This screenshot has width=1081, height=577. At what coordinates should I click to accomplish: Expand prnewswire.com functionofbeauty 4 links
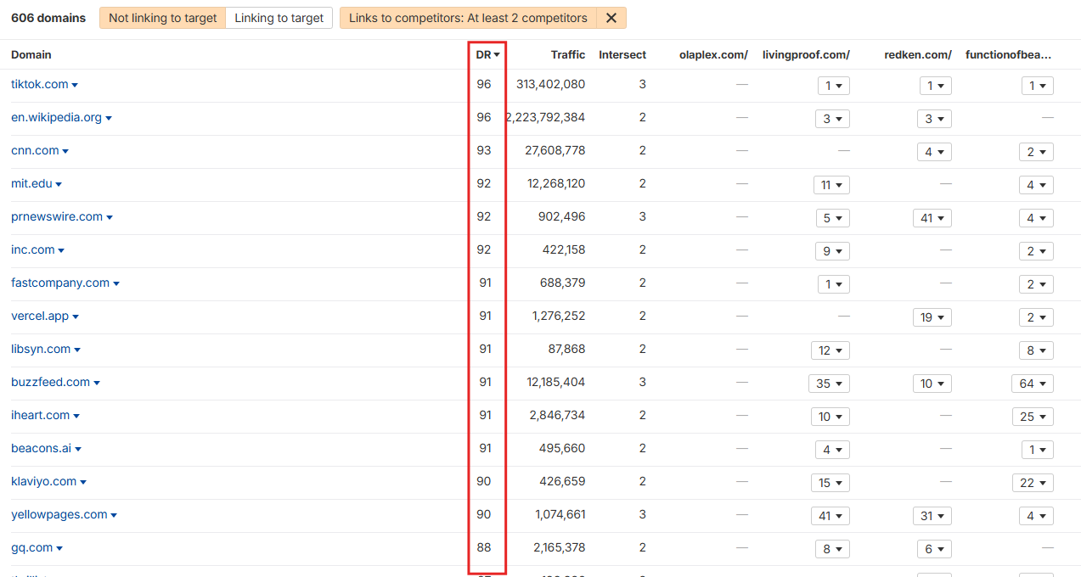click(1037, 218)
